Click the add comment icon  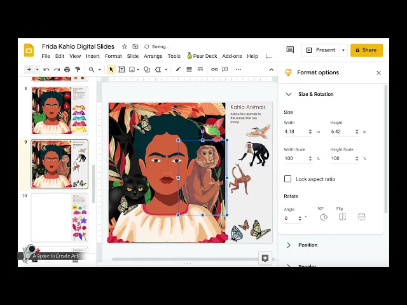coord(225,69)
